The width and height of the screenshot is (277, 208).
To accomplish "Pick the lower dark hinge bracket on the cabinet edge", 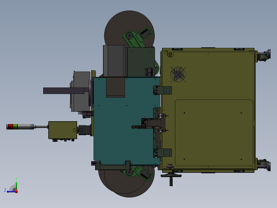I will [x=162, y=153].
